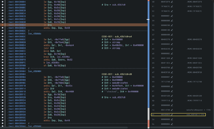Open .MEMO:7FFFF718 link for sp
This screenshot has height=129, width=214.
[x=194, y=100]
